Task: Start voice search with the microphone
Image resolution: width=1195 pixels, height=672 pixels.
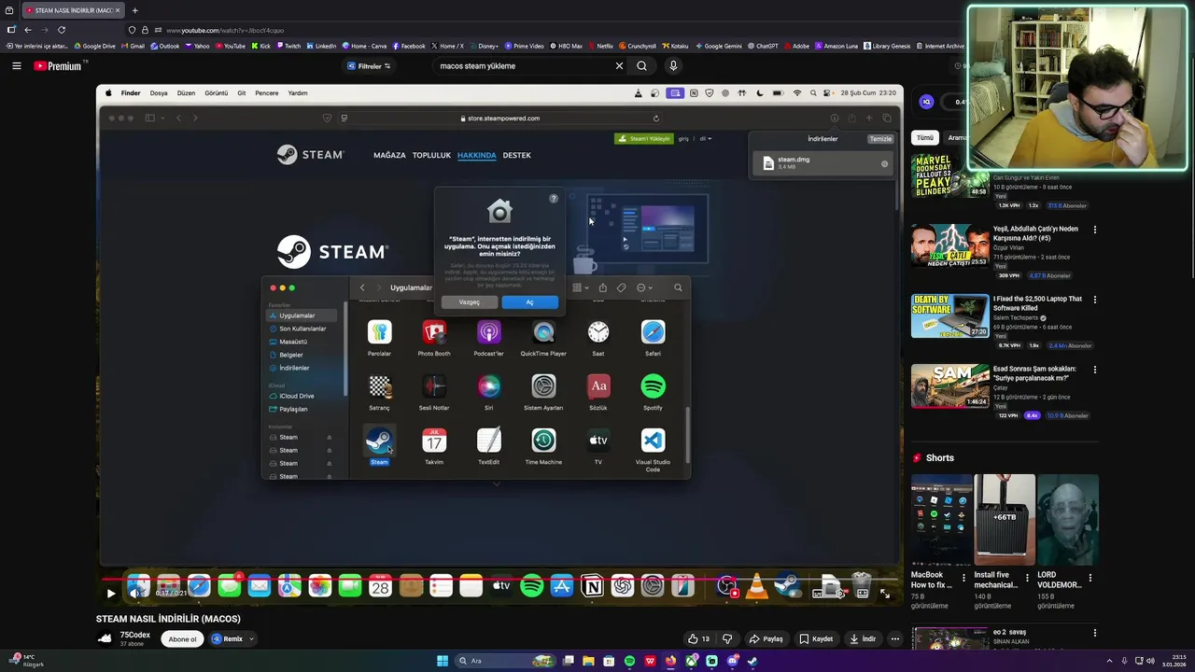Action: pyautogui.click(x=673, y=65)
